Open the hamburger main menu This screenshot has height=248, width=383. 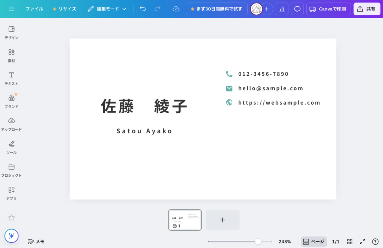pyautogui.click(x=11, y=9)
